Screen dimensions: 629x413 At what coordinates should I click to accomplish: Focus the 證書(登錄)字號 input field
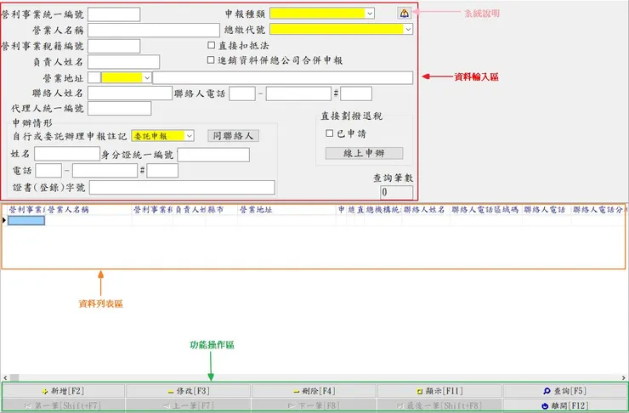pyautogui.click(x=182, y=187)
